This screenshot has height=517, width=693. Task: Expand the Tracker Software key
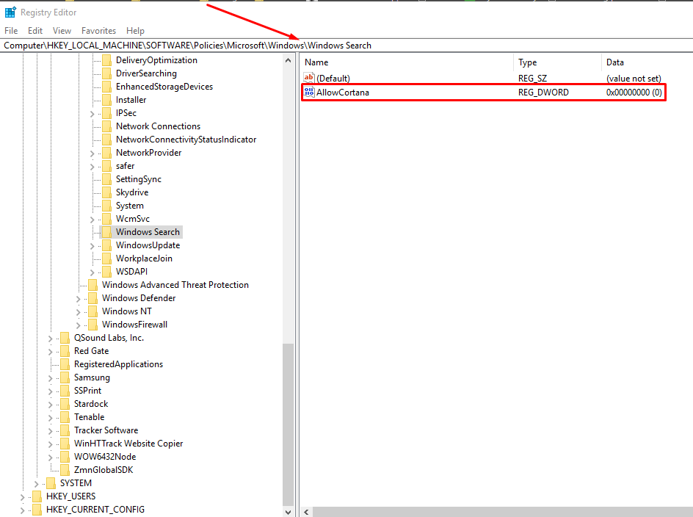click(50, 432)
